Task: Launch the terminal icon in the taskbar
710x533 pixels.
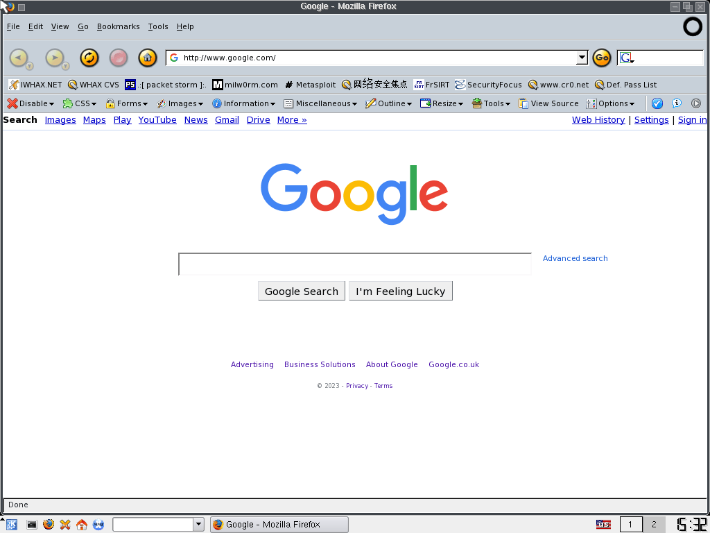Action: pyautogui.click(x=32, y=525)
